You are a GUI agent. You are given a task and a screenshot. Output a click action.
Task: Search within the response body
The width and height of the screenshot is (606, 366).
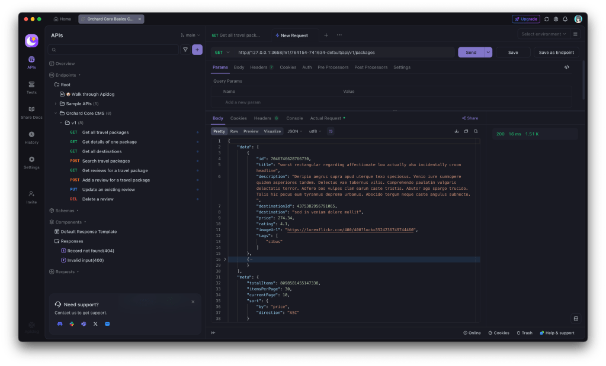[x=476, y=131]
